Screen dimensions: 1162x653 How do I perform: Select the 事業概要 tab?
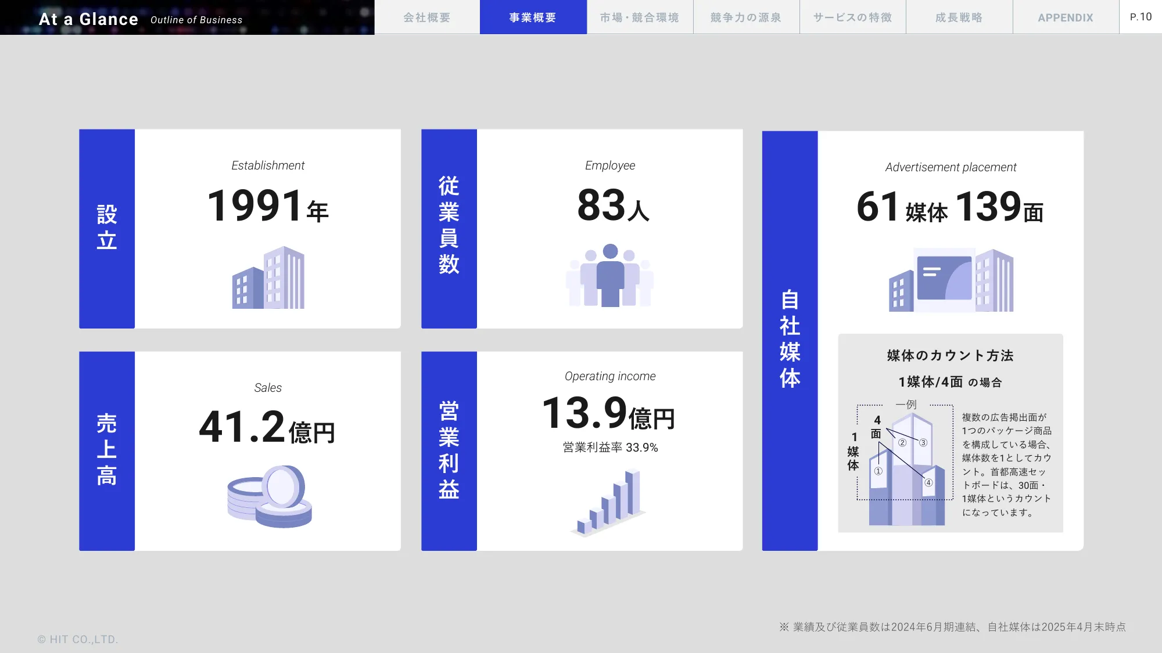[x=533, y=17]
